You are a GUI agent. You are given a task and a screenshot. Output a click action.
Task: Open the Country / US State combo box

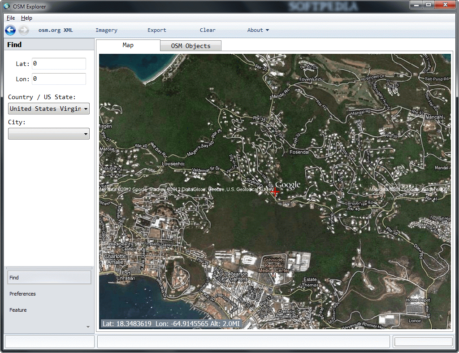pyautogui.click(x=48, y=108)
